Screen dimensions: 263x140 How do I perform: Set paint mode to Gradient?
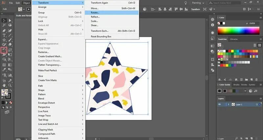(7, 102)
